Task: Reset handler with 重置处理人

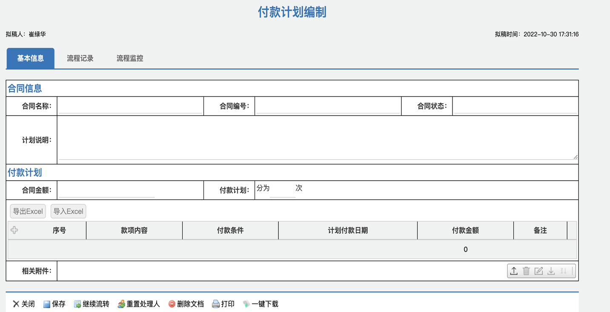Action: coord(138,304)
